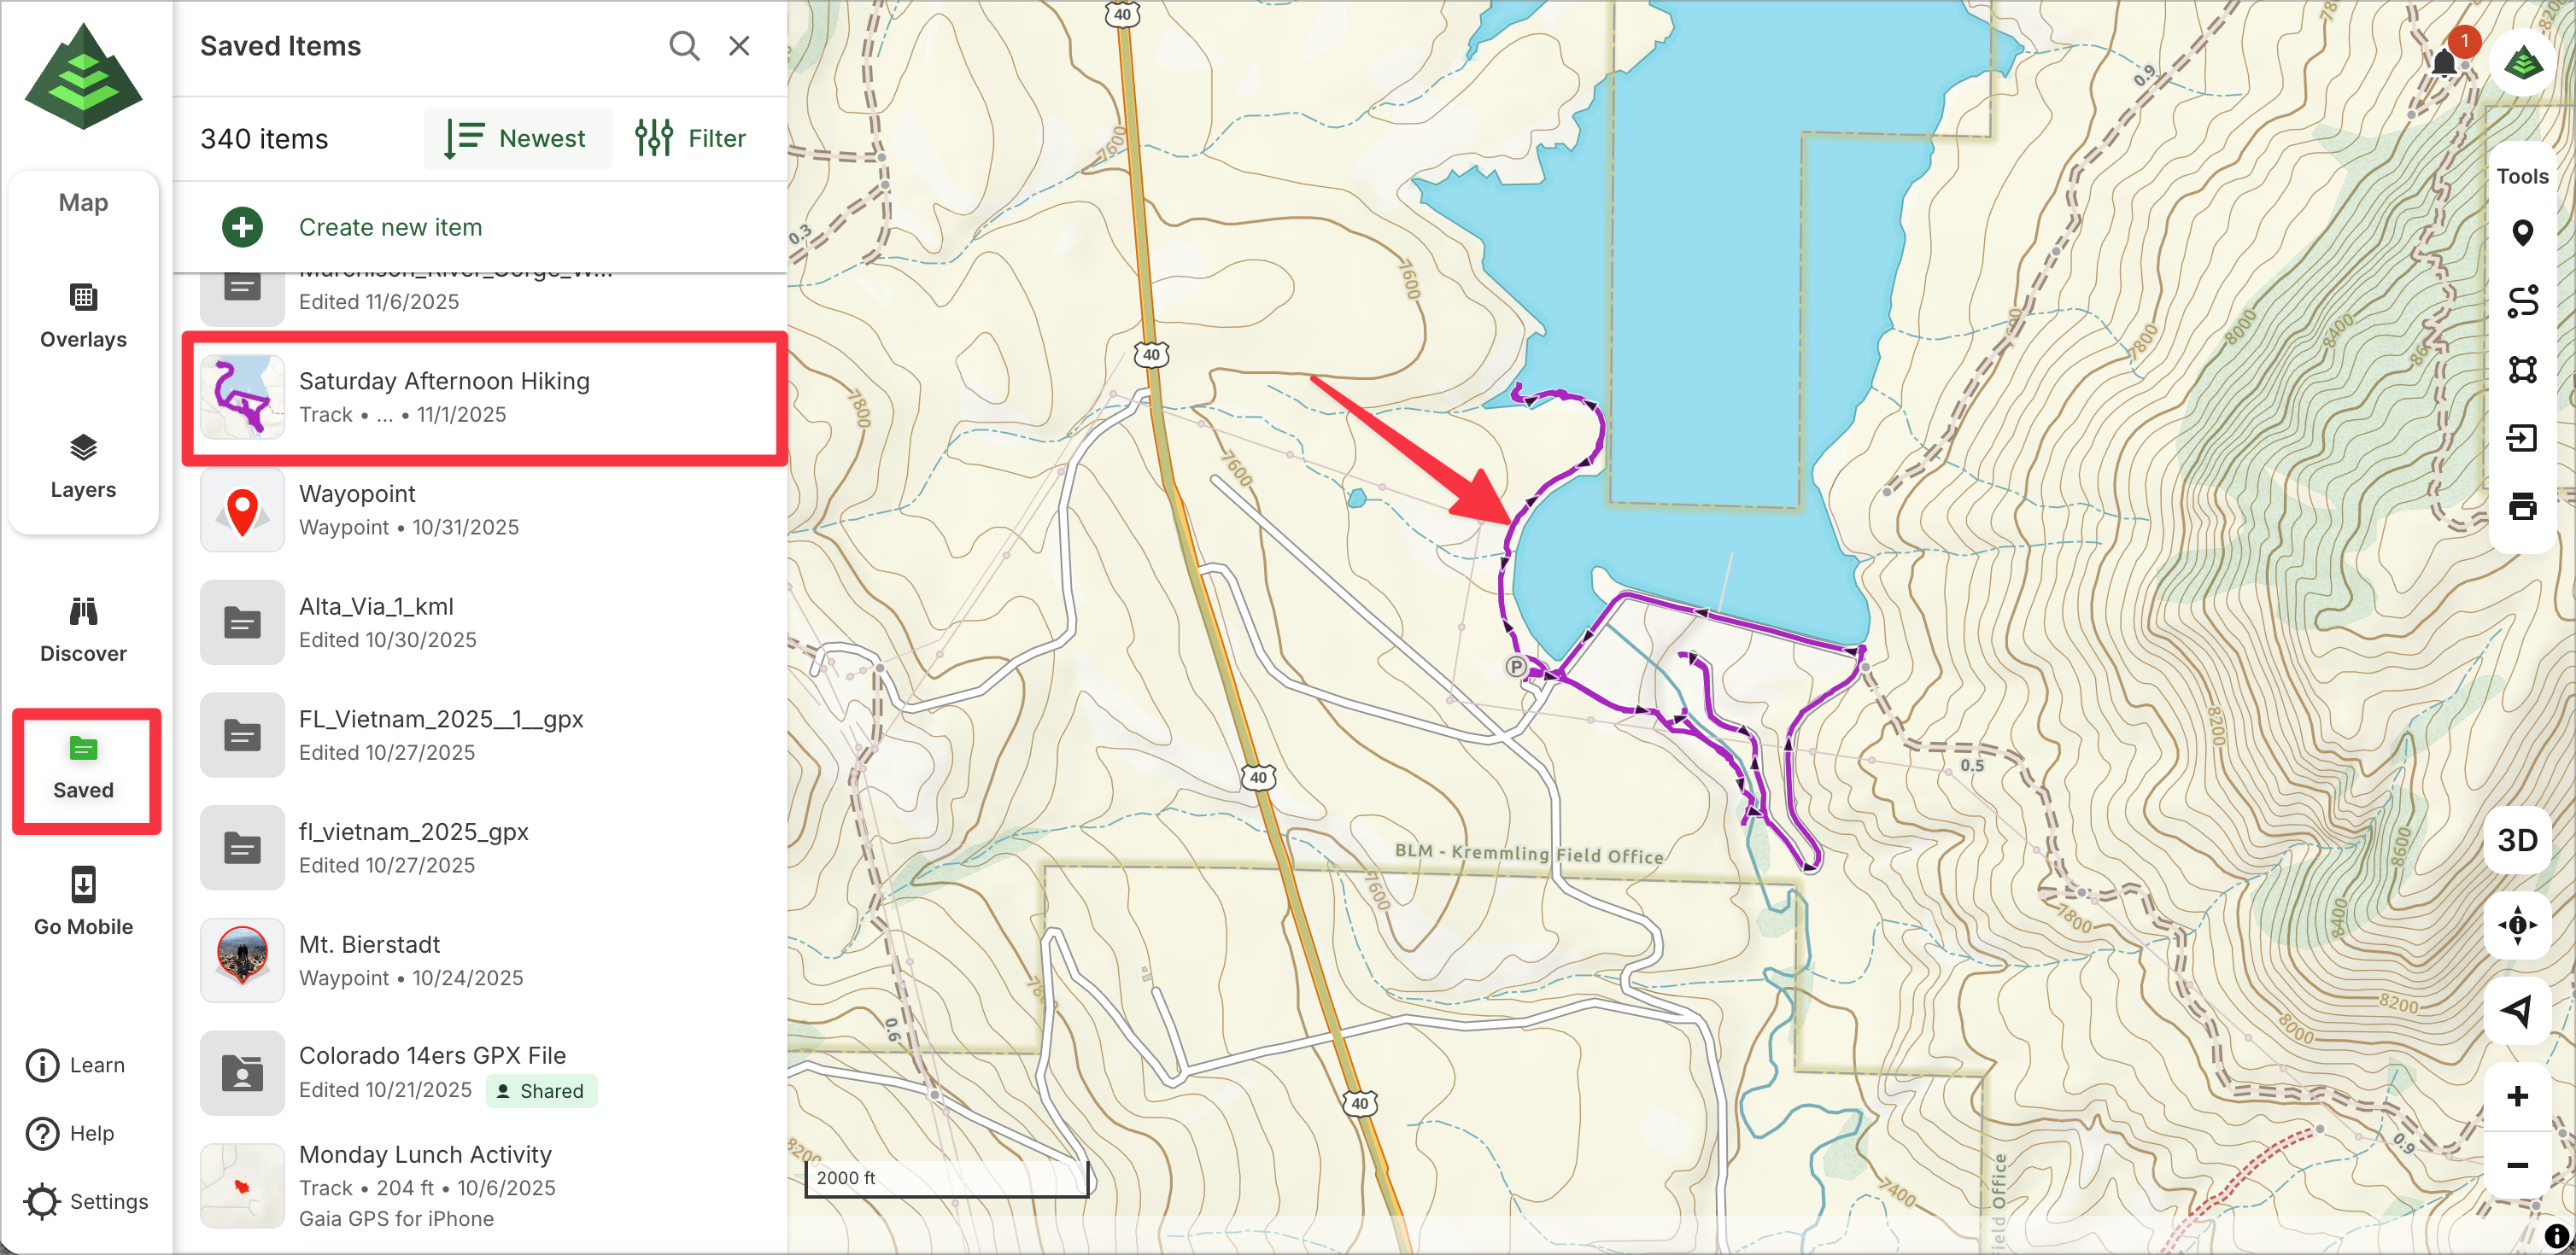Image resolution: width=2576 pixels, height=1255 pixels.
Task: Select the route creation tool
Action: [2522, 301]
